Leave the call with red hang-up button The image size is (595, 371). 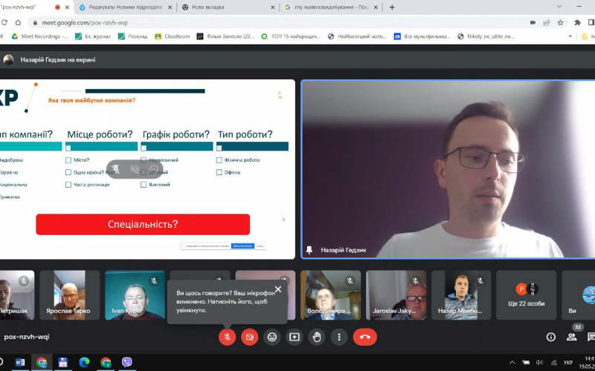365,337
